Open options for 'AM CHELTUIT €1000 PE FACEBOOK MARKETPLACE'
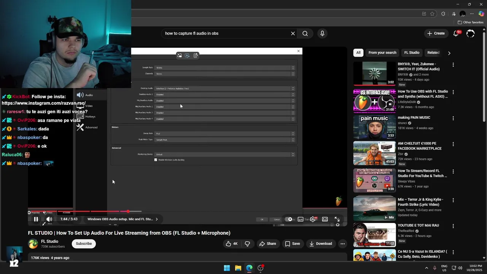Image resolution: width=487 pixels, height=274 pixels. (453, 144)
